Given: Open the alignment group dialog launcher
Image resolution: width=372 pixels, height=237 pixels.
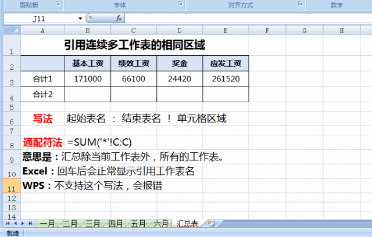Looking at the screenshot, I should tap(300, 3).
